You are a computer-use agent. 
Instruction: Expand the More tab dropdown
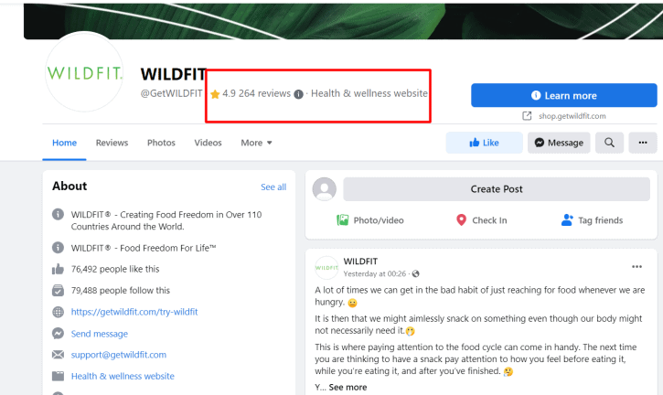coord(256,143)
